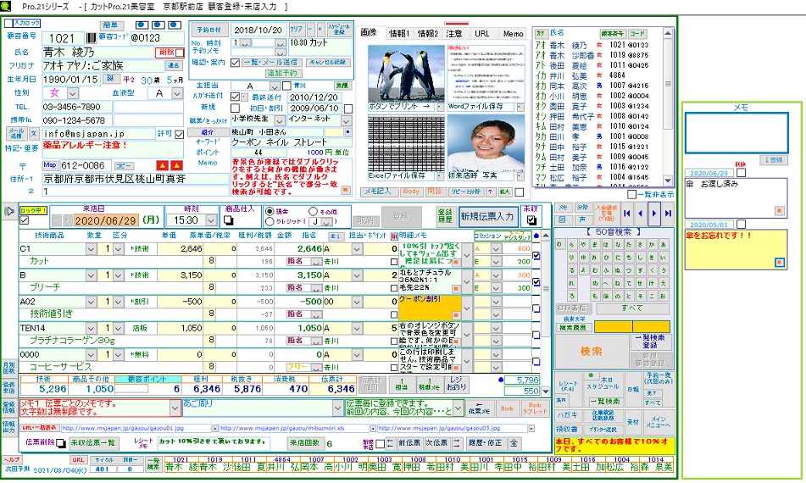Toggle the 一覧非表示 checkbox

pos(631,194)
